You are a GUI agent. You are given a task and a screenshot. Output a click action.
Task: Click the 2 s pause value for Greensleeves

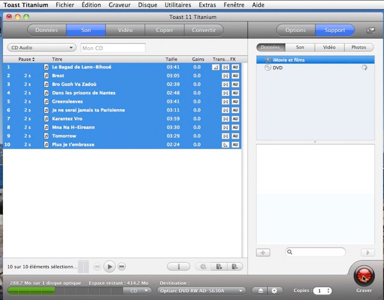[28, 101]
